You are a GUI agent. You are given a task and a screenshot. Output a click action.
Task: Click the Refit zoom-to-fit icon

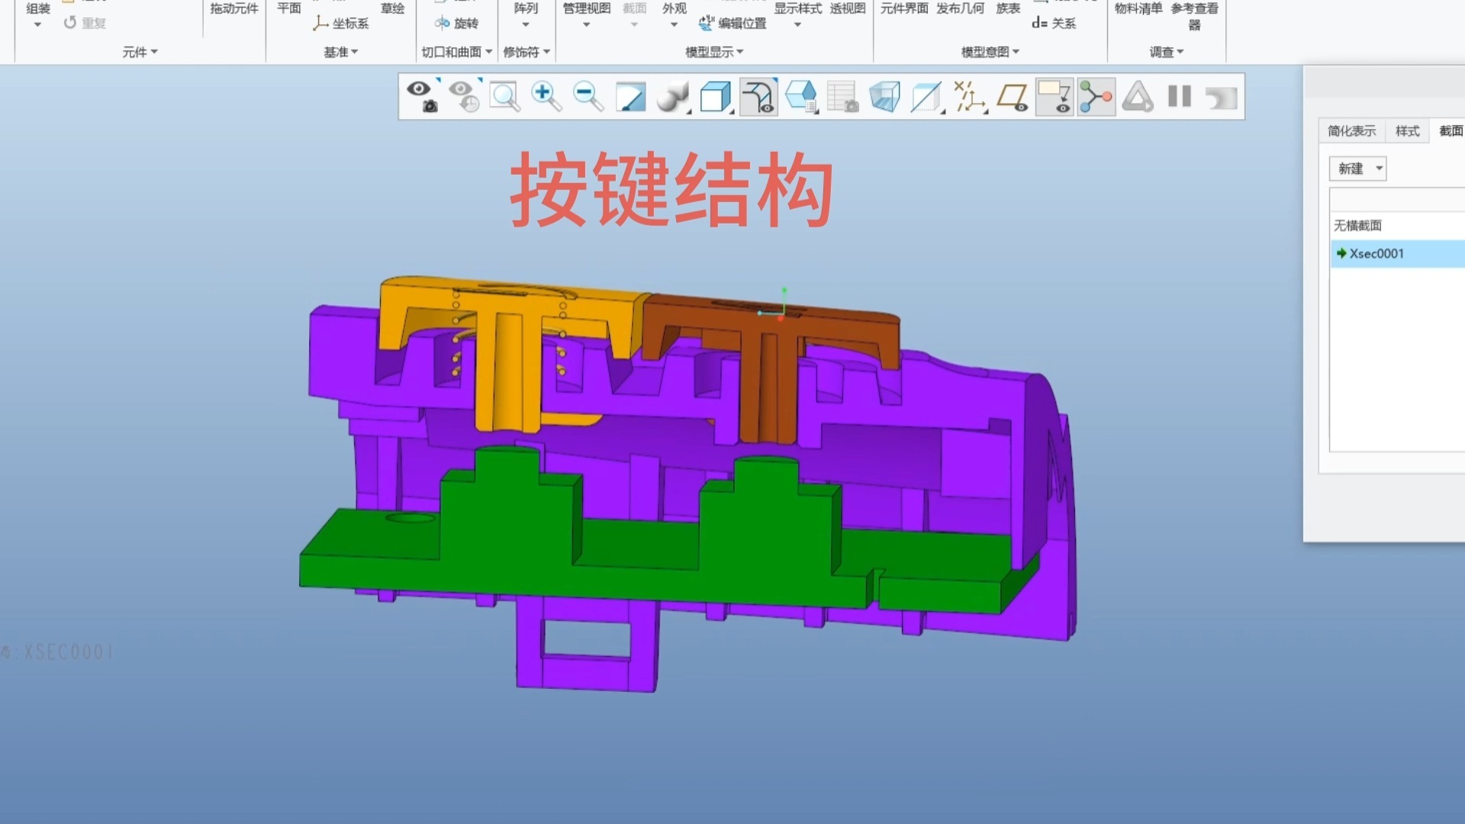(504, 97)
